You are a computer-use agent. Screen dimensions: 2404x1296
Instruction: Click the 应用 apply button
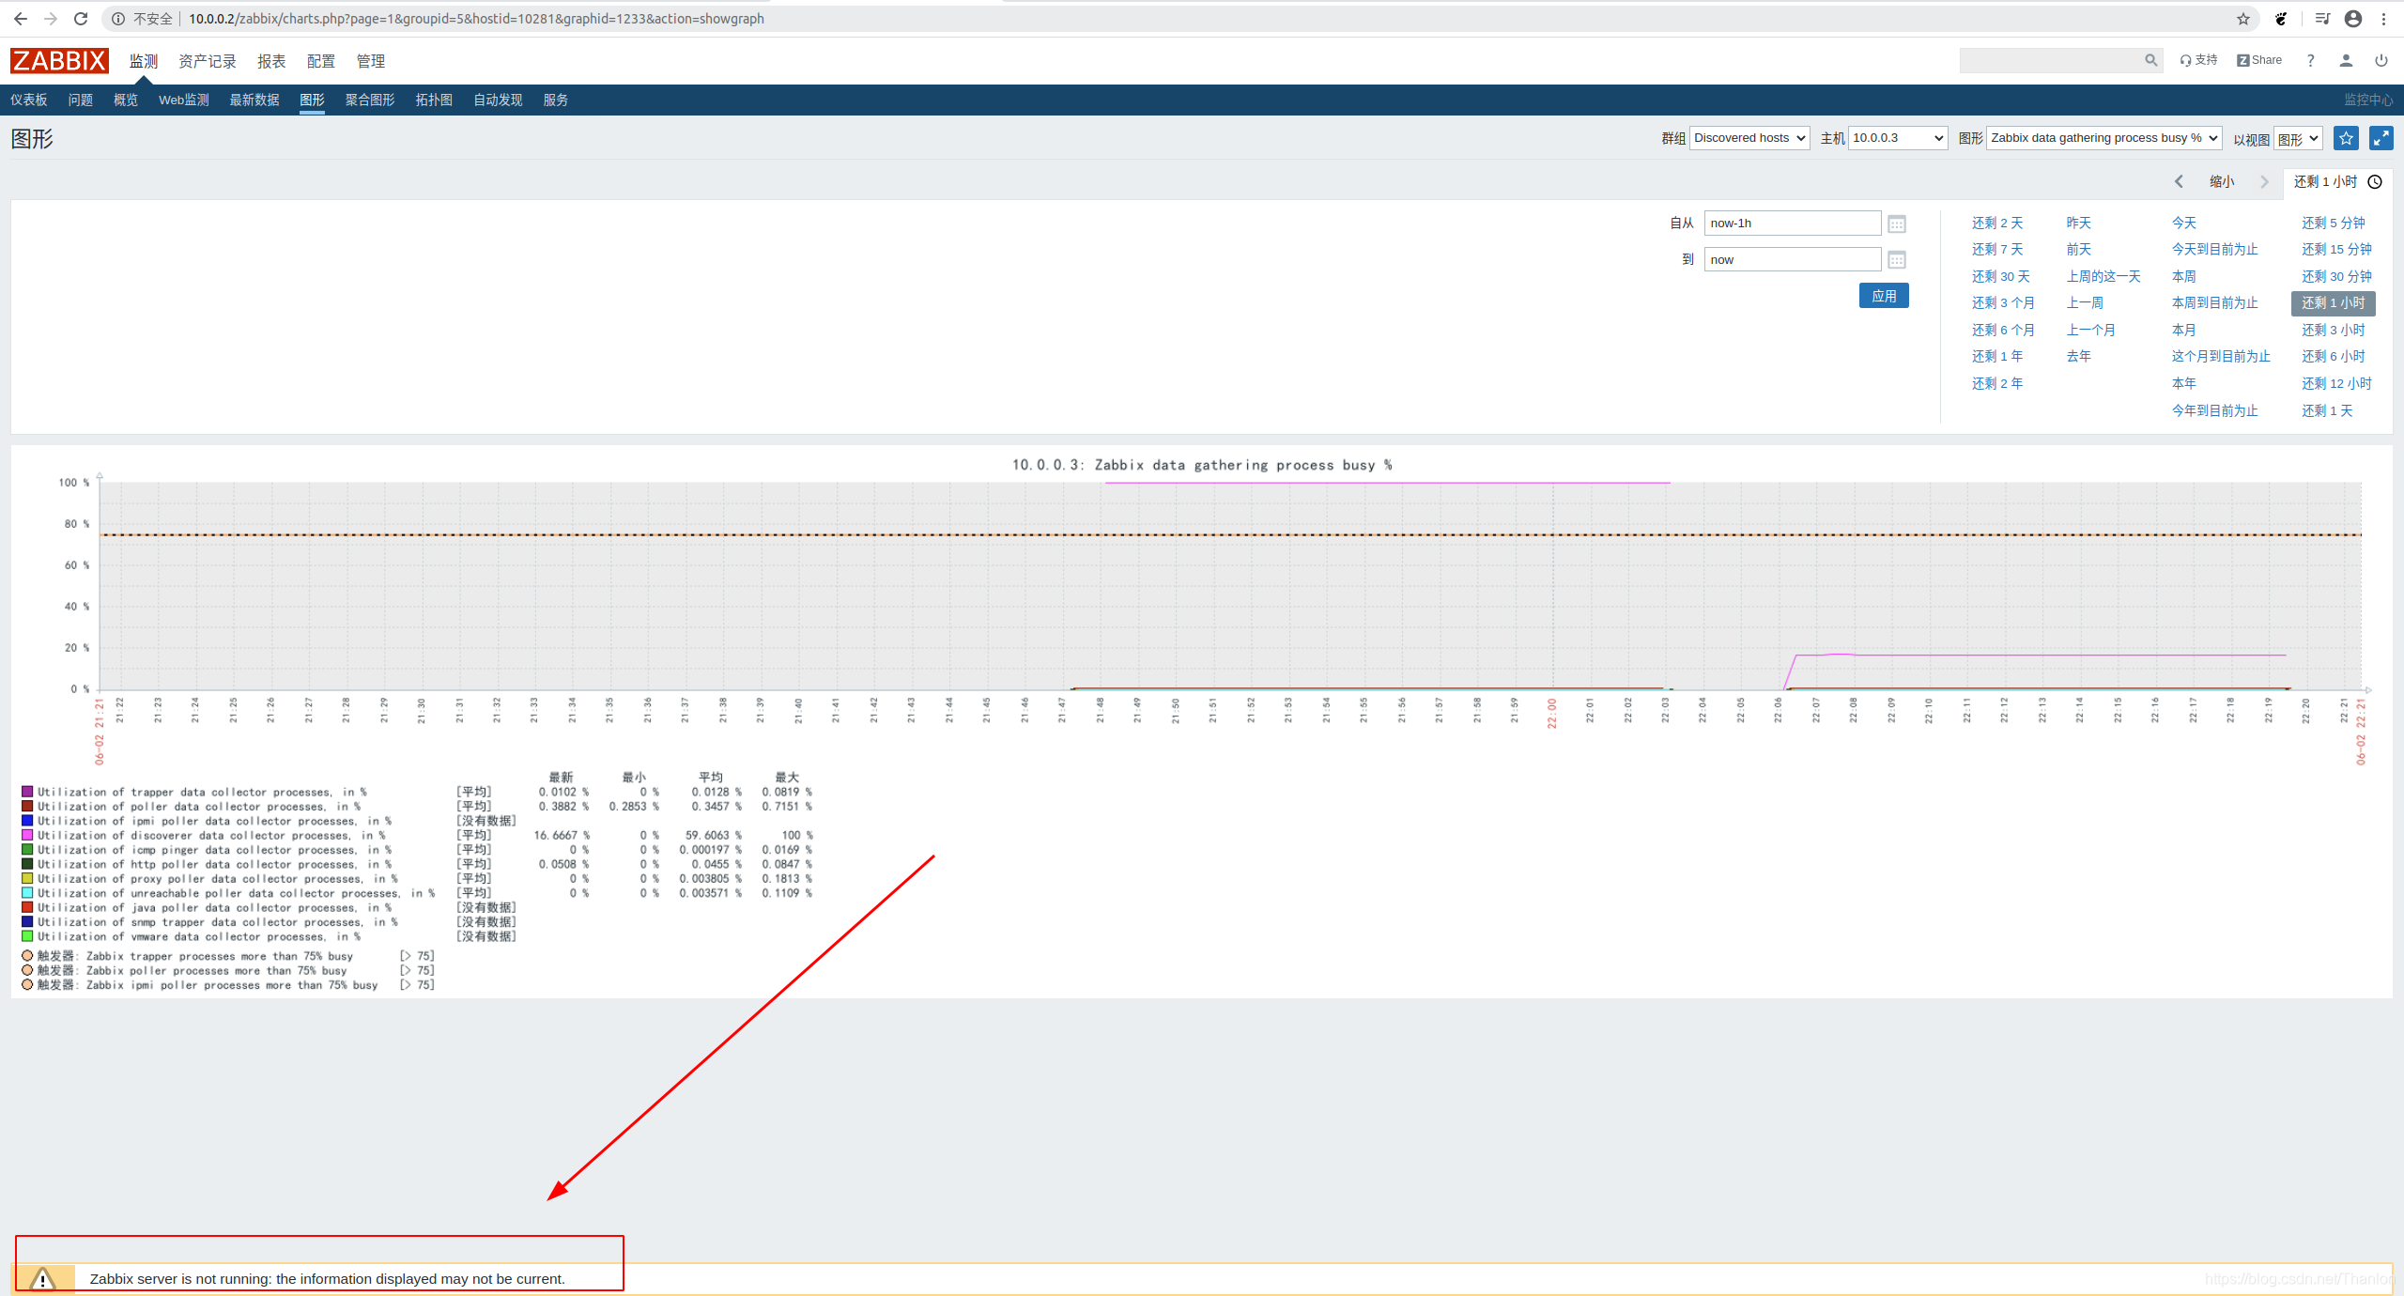[x=1884, y=296]
